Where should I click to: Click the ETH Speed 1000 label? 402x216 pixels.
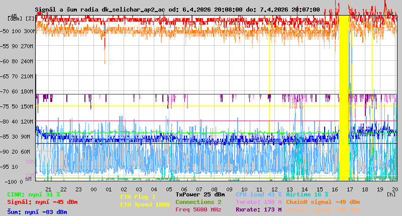(145, 204)
